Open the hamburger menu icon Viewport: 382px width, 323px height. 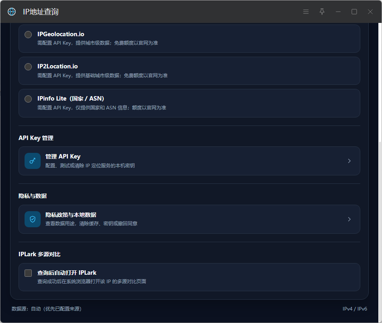point(306,12)
